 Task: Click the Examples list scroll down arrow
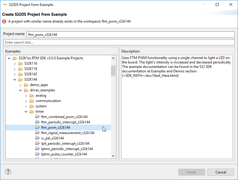[113, 156]
